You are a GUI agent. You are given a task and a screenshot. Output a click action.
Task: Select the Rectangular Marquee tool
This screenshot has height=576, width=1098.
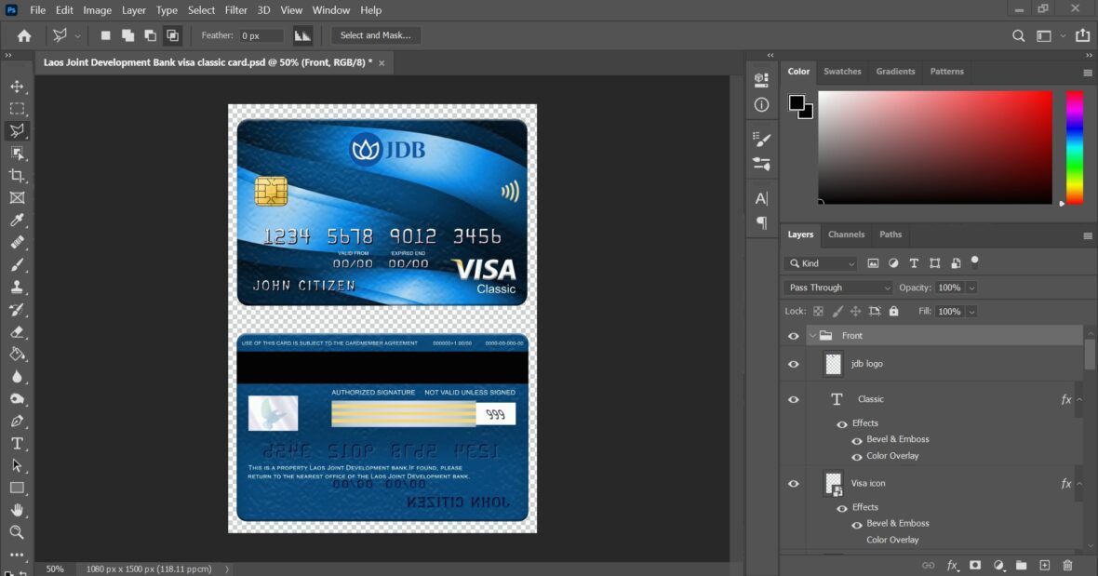(x=17, y=109)
